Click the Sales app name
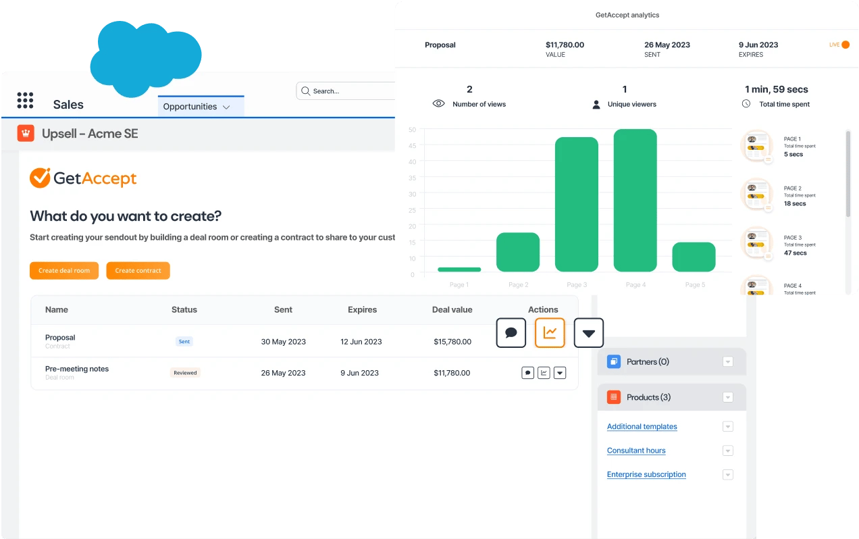Screen dimensions: 859x539 68,105
